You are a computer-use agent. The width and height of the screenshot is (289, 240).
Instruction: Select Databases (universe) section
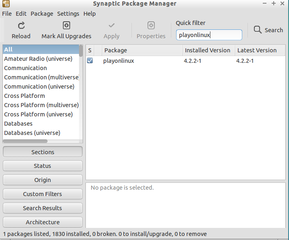(x=41, y=133)
